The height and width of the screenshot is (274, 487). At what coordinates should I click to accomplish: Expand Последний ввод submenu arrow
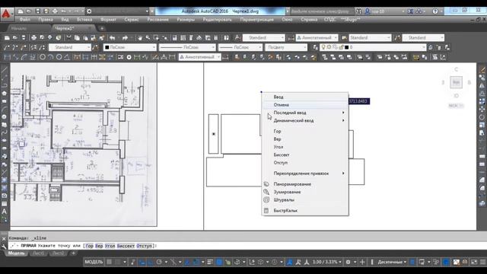pos(343,113)
